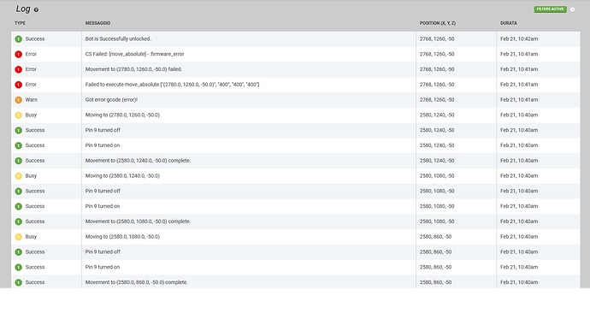Select the POSITION (X, Y, Z) column header
Viewport: 590px width, 313px height.
438,23
